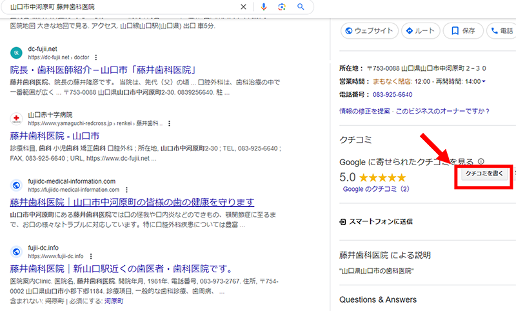Screen dimensions: 516x311
Task: Open Google のクチコミ (2) reviews link
Action: pos(376,189)
